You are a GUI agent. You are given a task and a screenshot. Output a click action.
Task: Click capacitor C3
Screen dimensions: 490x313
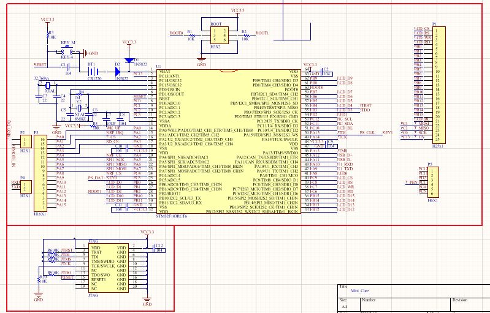pos(39,97)
